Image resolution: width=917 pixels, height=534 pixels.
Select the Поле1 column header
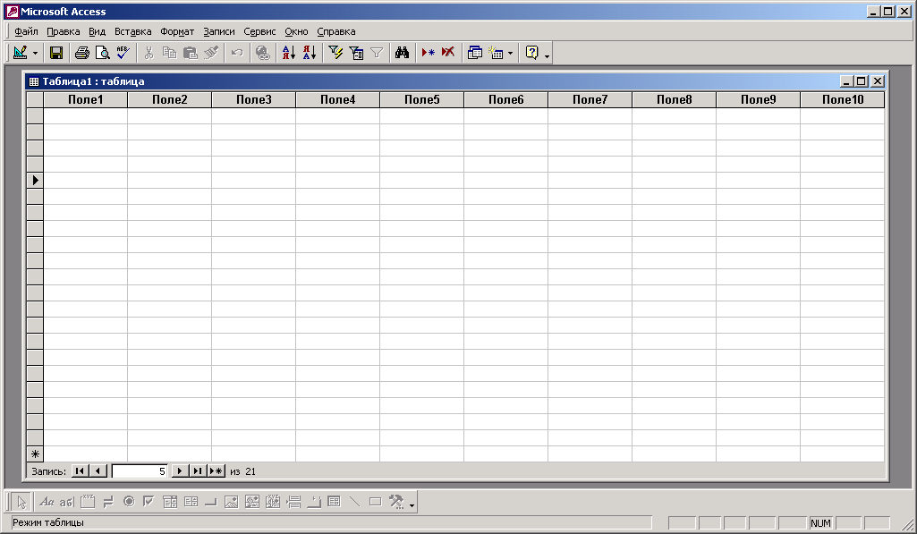coord(85,99)
